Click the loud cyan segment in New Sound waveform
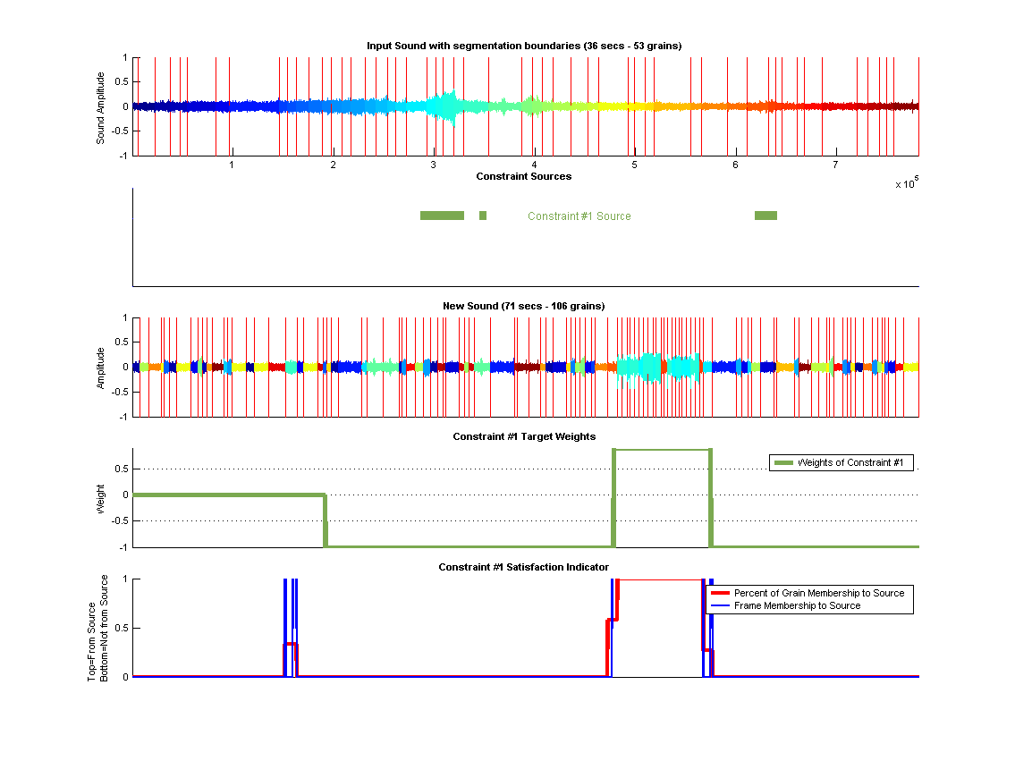 tap(653, 367)
